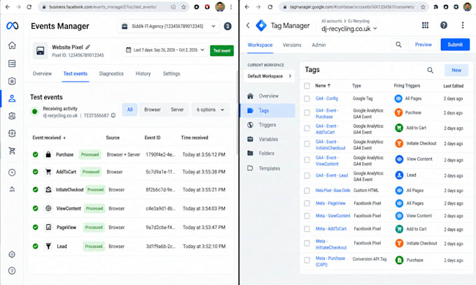This screenshot has width=476, height=285.
Task: Check the GA4 - Event - Lead checkbox
Action: [307, 175]
